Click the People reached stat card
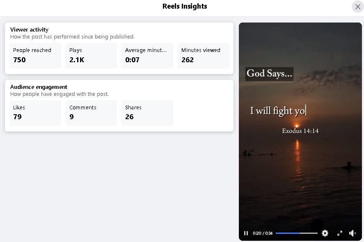 pyautogui.click(x=35, y=56)
